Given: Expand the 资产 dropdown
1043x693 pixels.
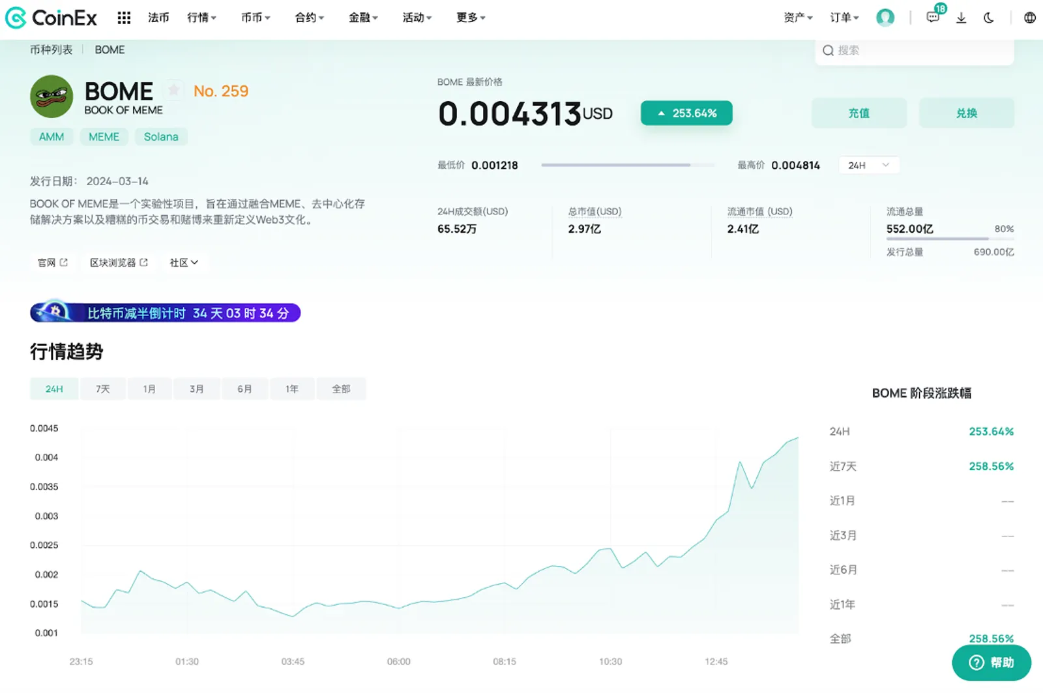Looking at the screenshot, I should tap(798, 18).
